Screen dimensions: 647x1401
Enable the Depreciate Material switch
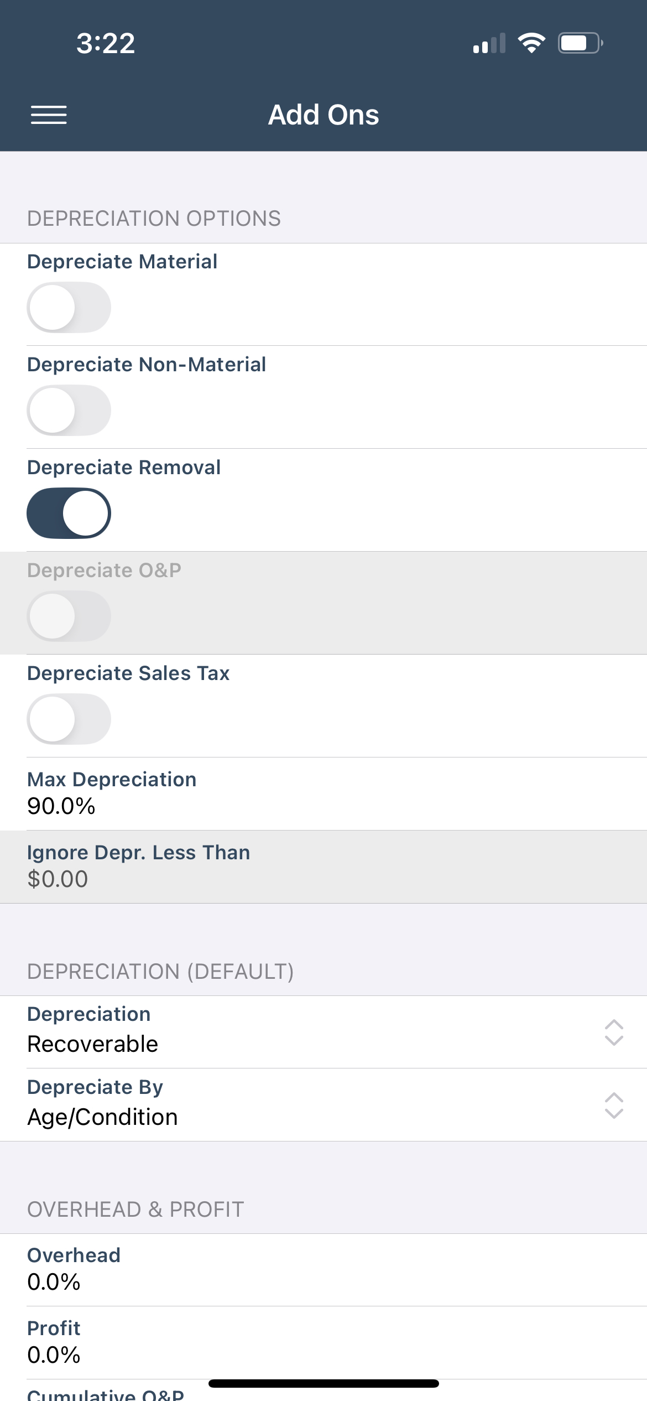(69, 307)
